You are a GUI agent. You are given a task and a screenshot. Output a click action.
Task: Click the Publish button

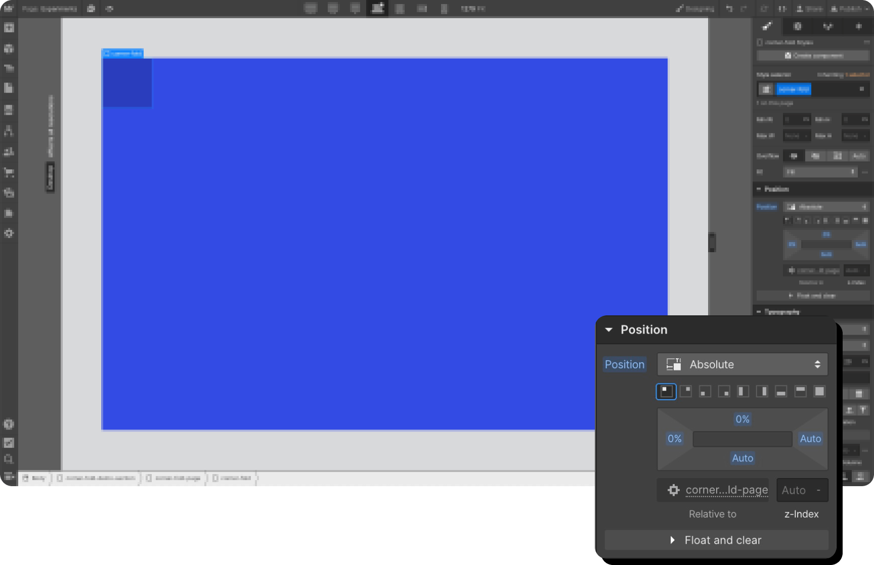(x=849, y=9)
